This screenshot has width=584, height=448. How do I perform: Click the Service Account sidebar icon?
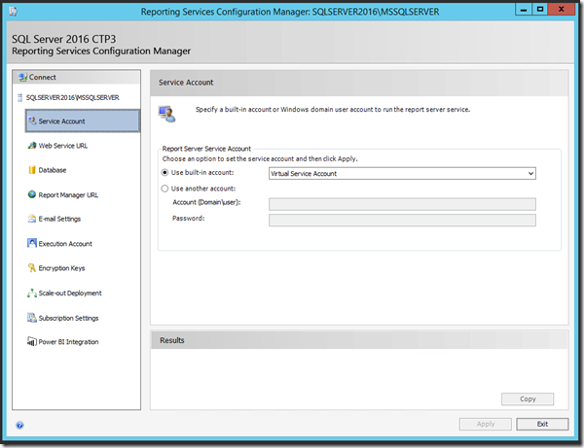pos(31,121)
